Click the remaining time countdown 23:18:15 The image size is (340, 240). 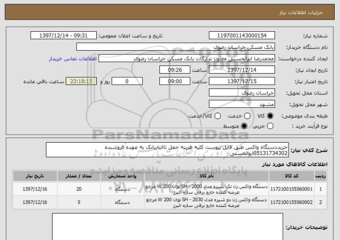tap(81, 81)
